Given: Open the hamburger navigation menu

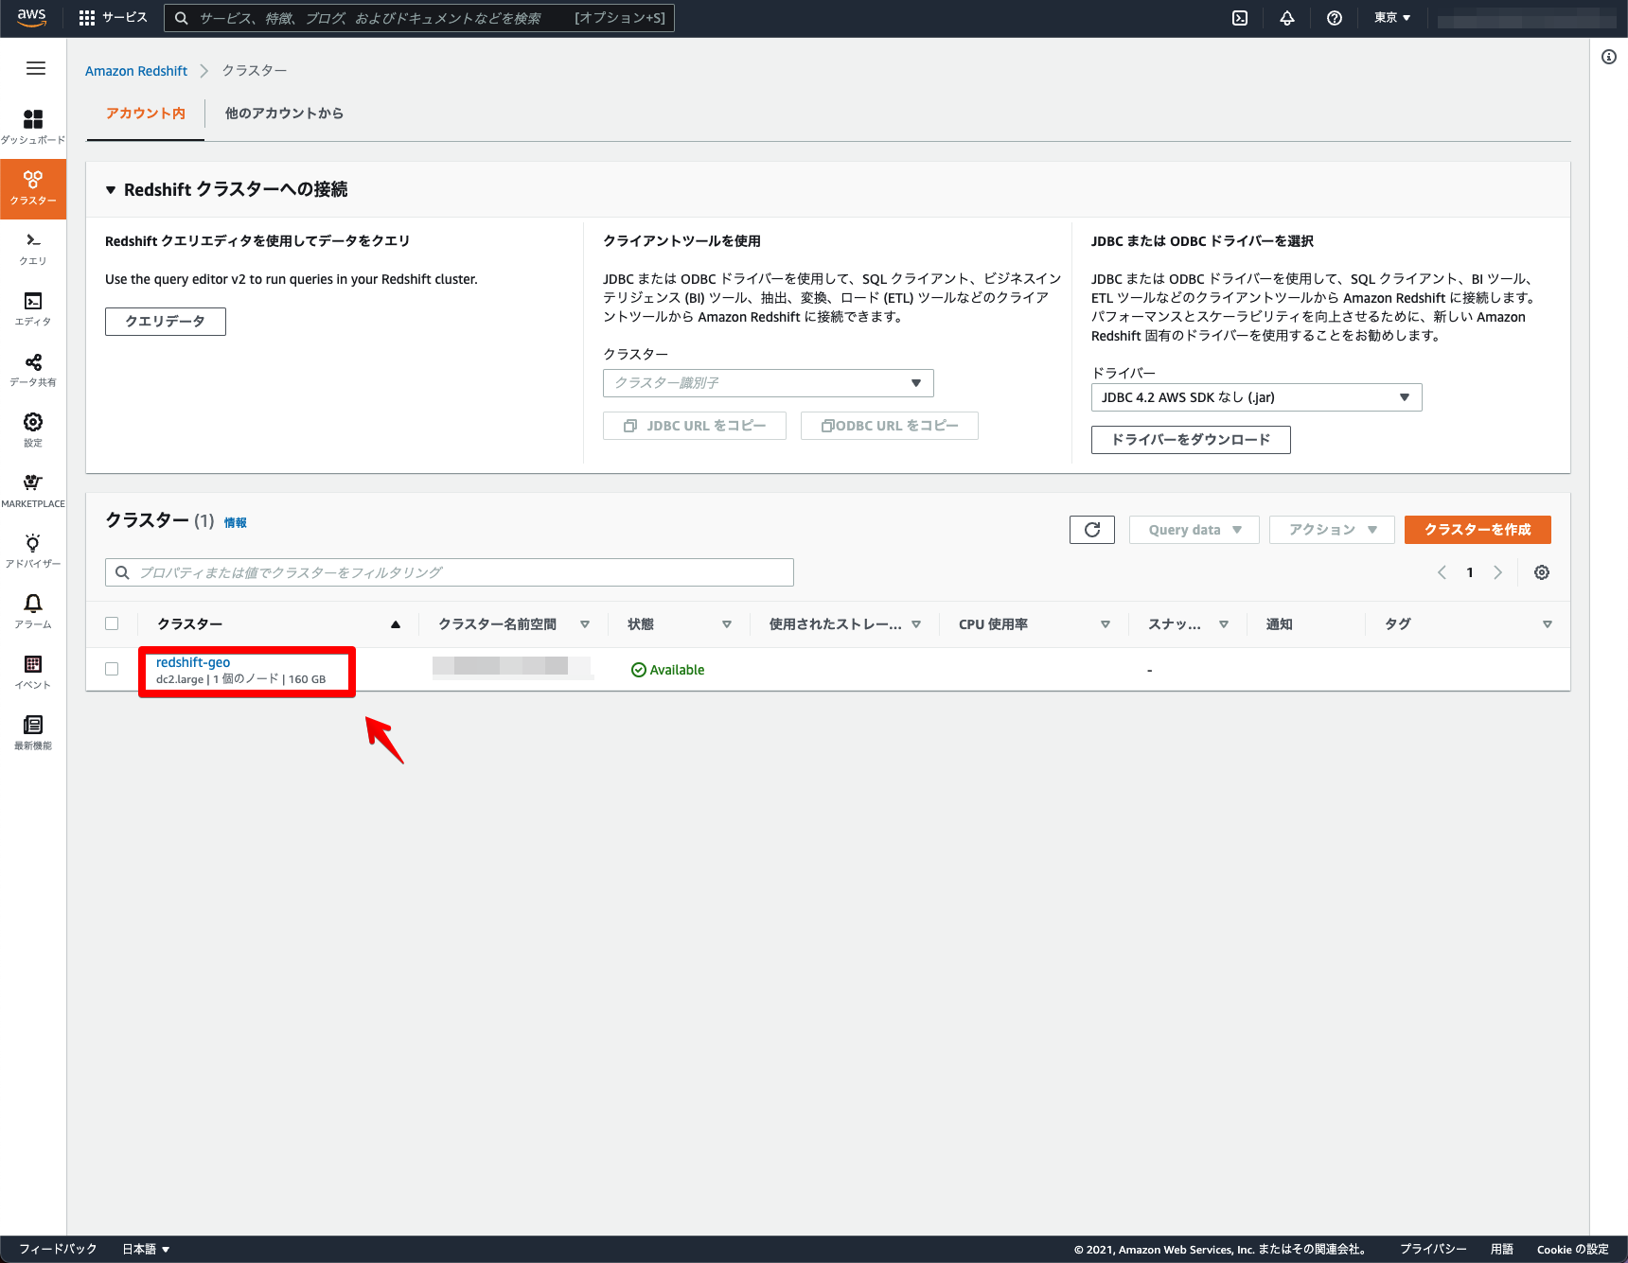Looking at the screenshot, I should tap(35, 67).
